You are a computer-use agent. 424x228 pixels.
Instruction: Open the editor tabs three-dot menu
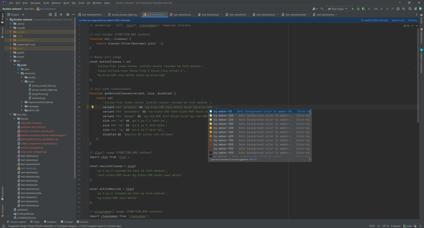[x=417, y=15]
